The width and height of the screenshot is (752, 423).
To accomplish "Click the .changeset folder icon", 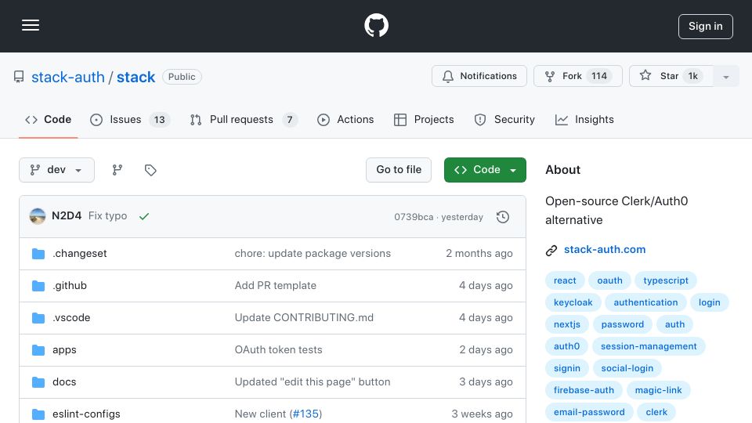I will click(38, 253).
